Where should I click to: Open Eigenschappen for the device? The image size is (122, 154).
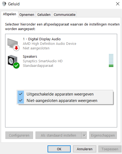tap(103, 135)
